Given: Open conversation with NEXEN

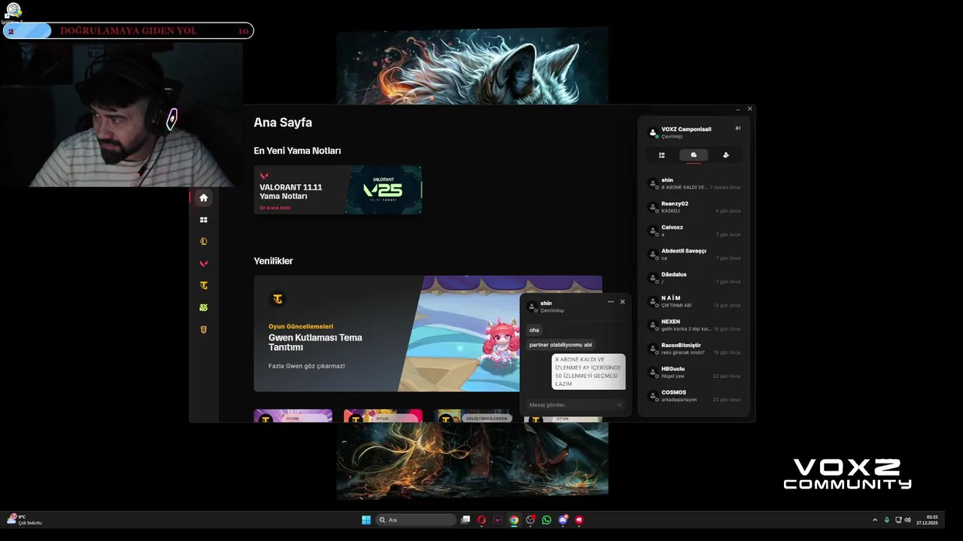Looking at the screenshot, I should pyautogui.click(x=694, y=325).
